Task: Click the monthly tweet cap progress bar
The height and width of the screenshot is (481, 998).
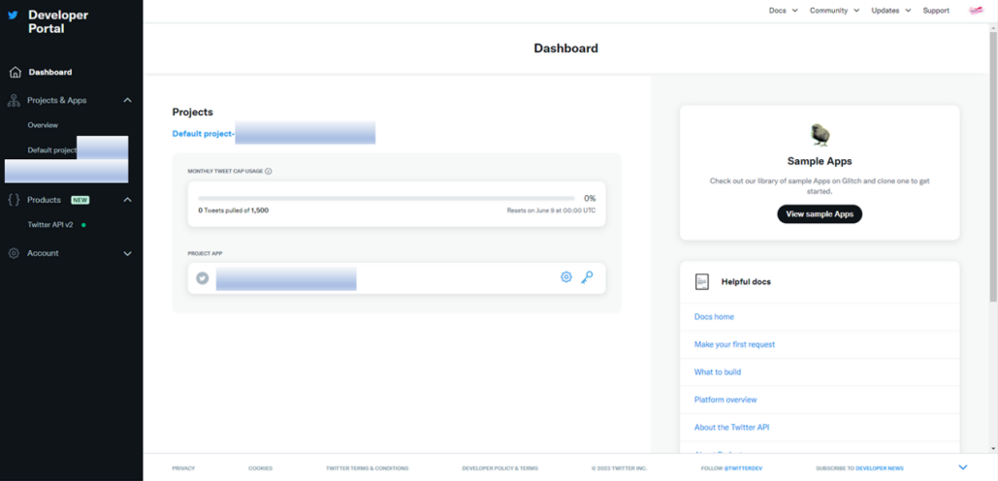Action: [x=386, y=199]
